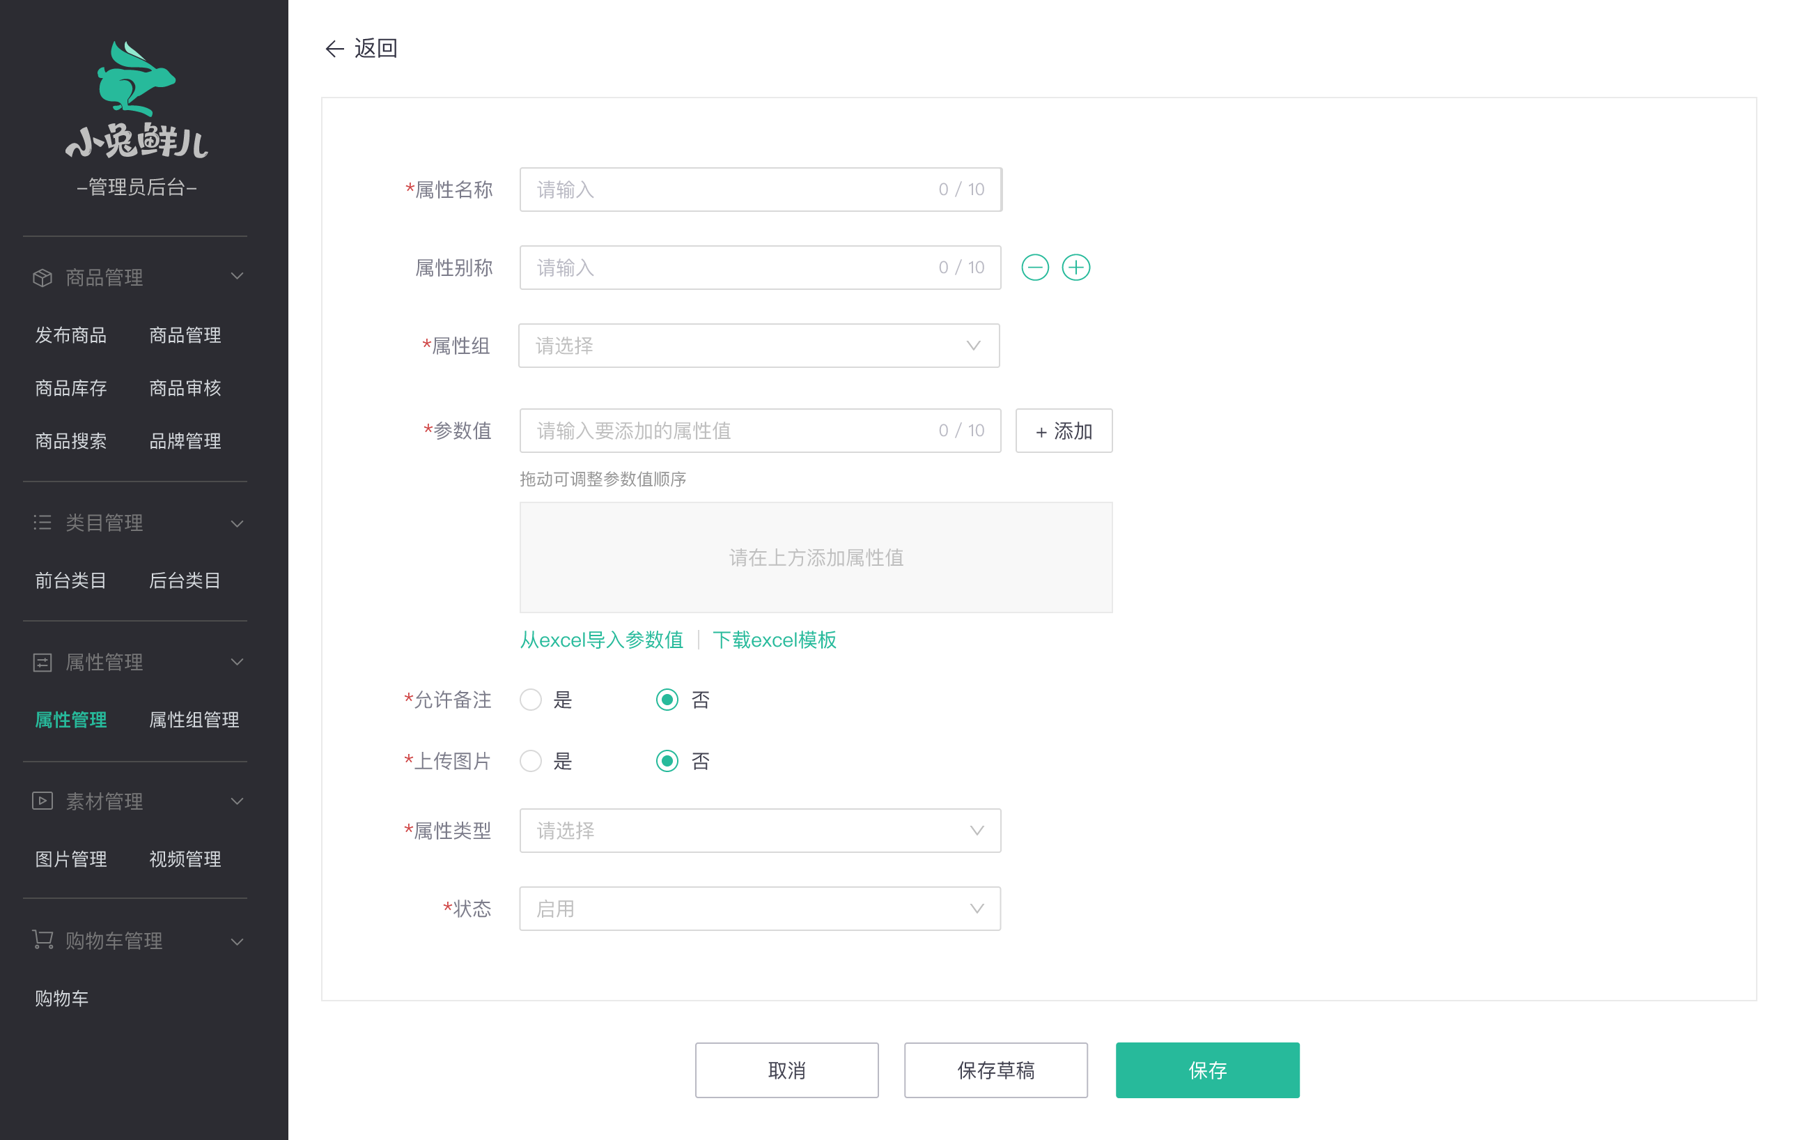
Task: Click the 商品管理 box icon in sidebar
Action: (x=42, y=277)
